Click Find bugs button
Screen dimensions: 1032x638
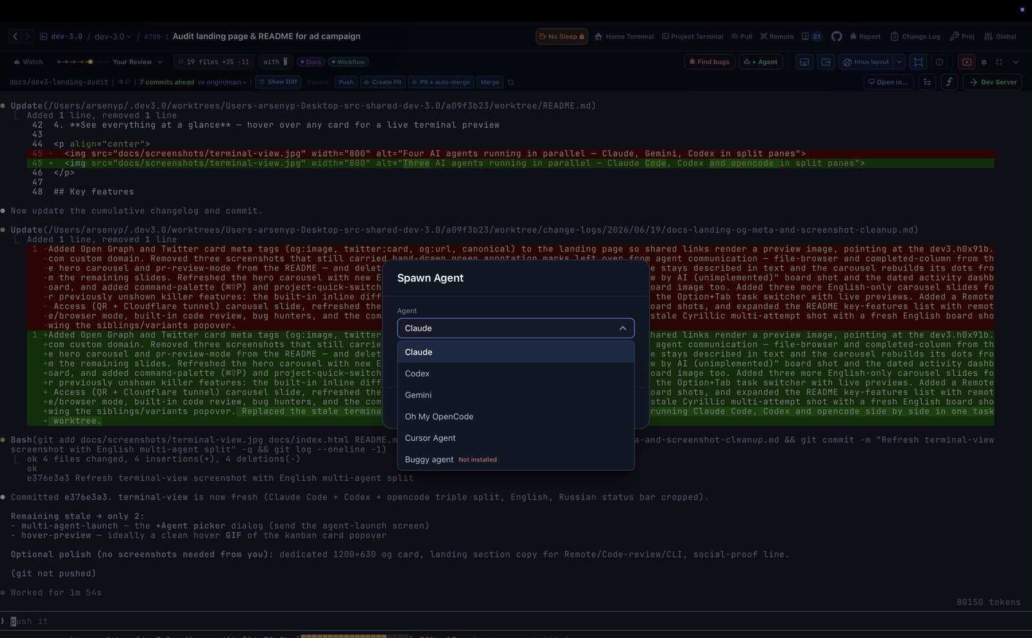click(709, 62)
